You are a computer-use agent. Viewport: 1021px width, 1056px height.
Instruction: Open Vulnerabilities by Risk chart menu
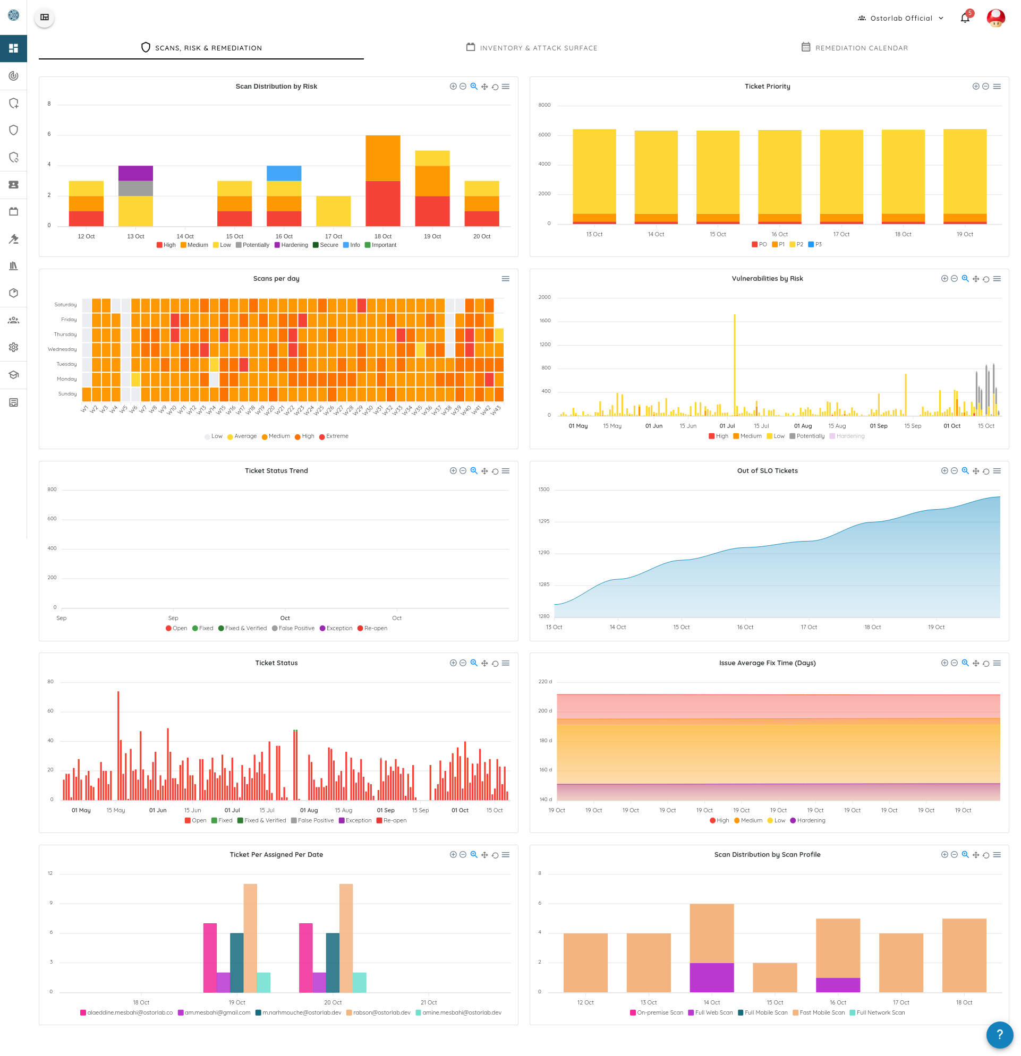point(997,279)
